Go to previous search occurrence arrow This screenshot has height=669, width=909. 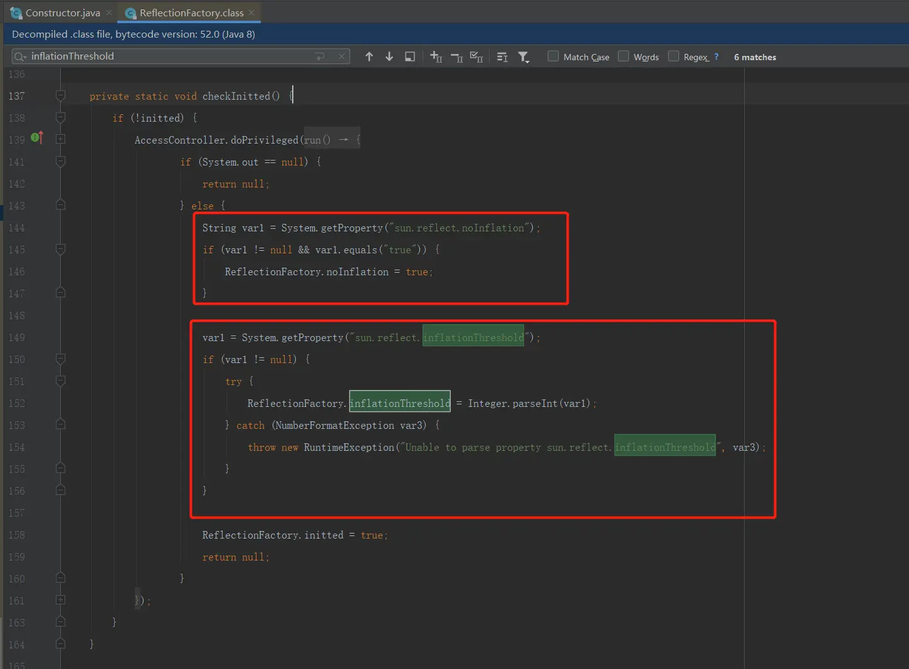(x=369, y=57)
